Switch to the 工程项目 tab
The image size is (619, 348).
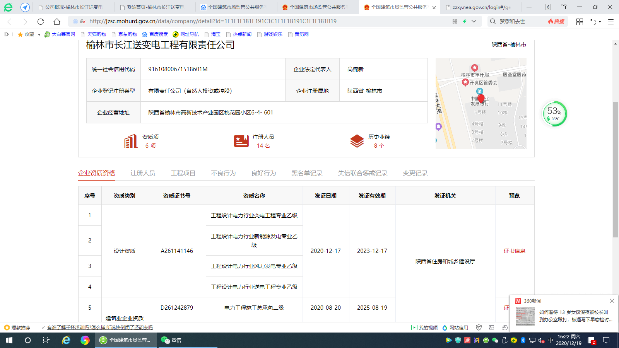tap(183, 173)
